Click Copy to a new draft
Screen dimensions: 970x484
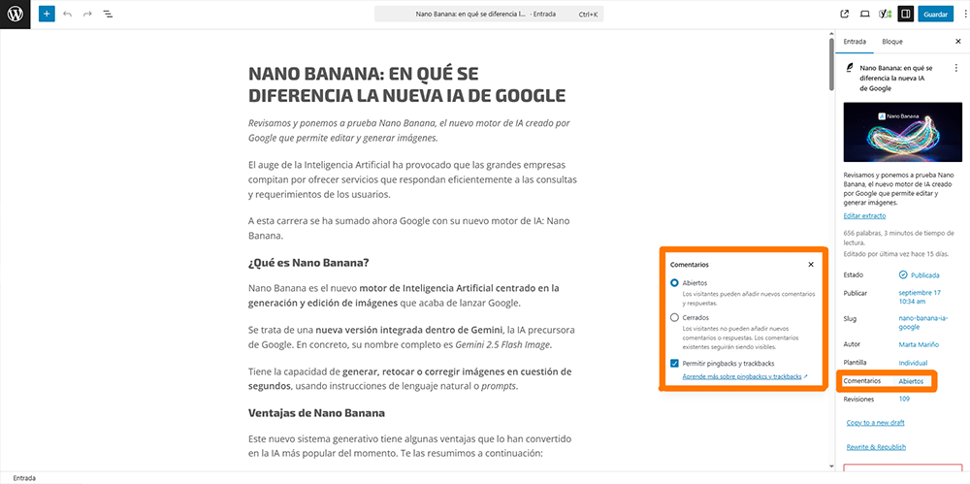875,423
